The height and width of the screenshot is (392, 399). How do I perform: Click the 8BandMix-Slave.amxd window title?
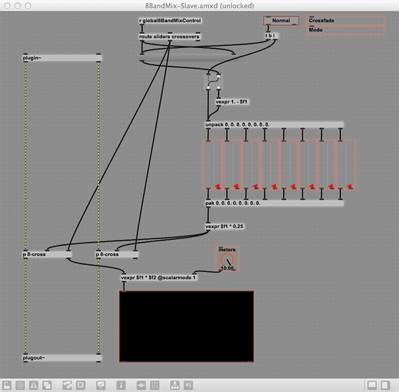(x=199, y=5)
